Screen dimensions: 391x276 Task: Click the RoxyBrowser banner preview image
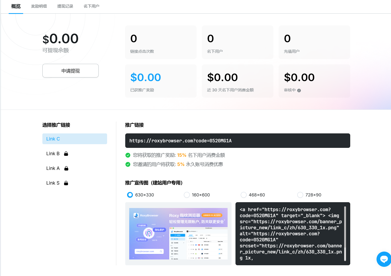pos(178,234)
